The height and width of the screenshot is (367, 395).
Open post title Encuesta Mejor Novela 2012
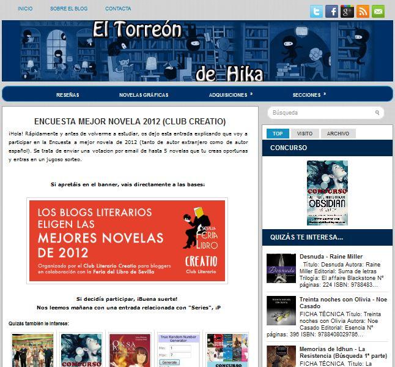130,121
